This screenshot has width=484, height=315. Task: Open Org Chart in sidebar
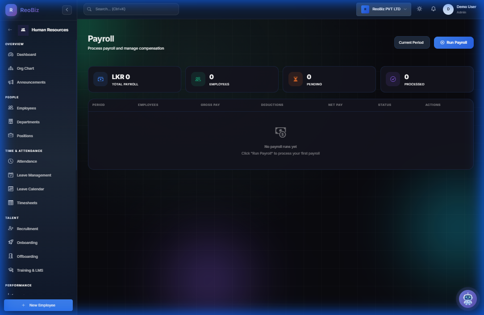click(x=25, y=68)
